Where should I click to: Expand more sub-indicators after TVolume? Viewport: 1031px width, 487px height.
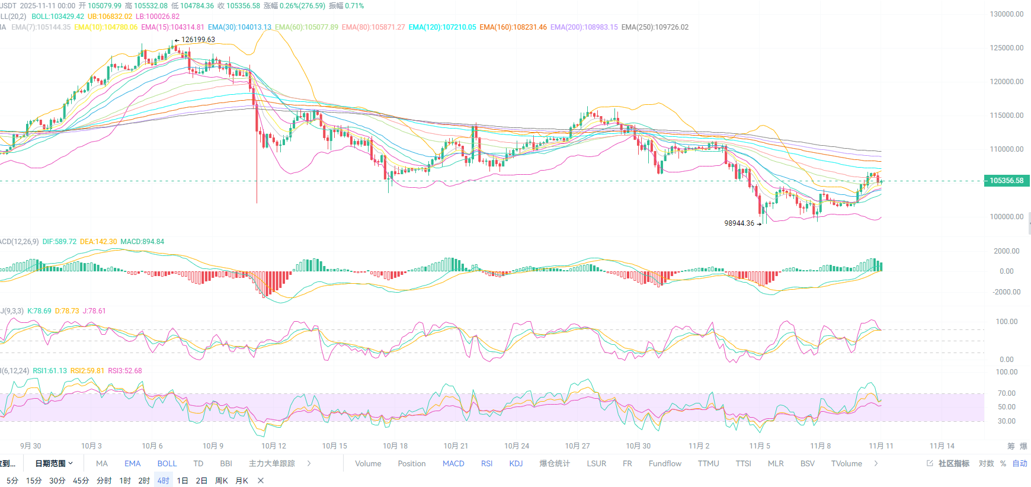pos(876,463)
